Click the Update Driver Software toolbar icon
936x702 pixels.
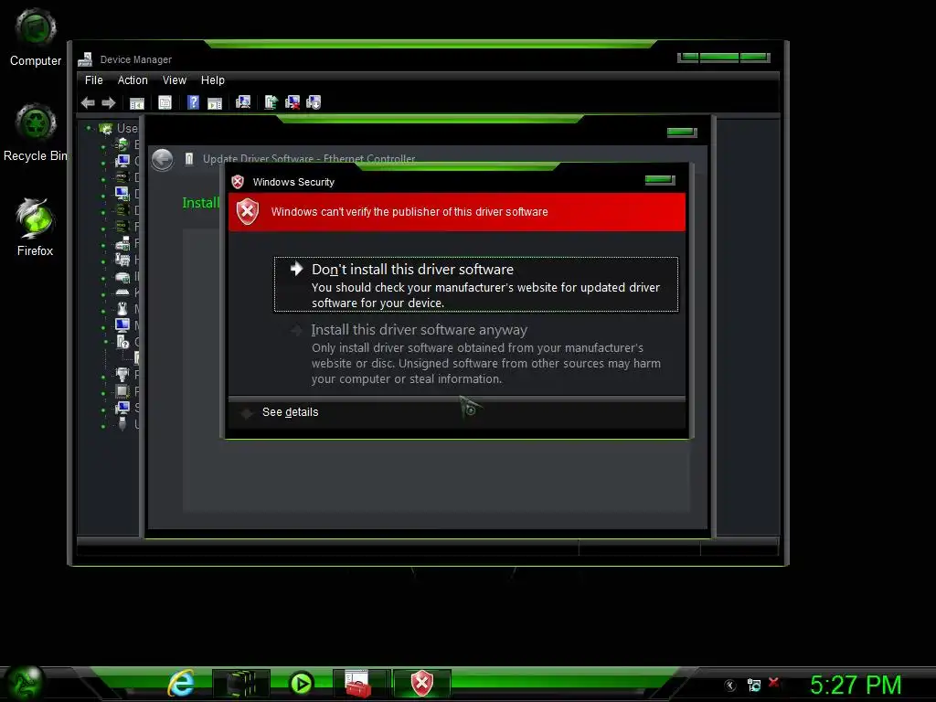(271, 102)
